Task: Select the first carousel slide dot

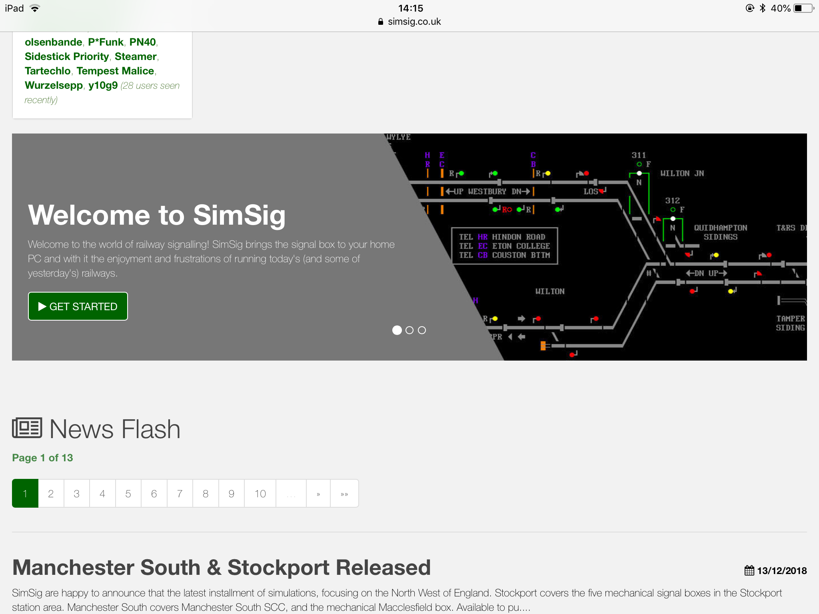Action: click(x=397, y=330)
